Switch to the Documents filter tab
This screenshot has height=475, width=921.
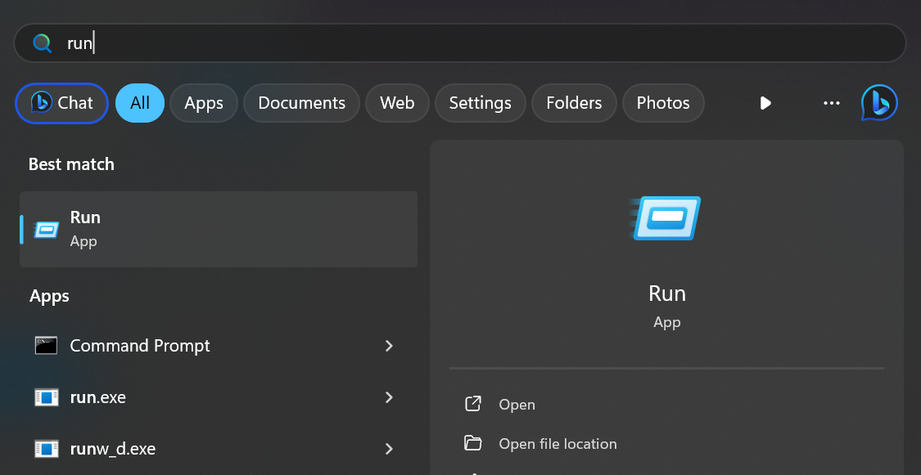click(x=302, y=103)
